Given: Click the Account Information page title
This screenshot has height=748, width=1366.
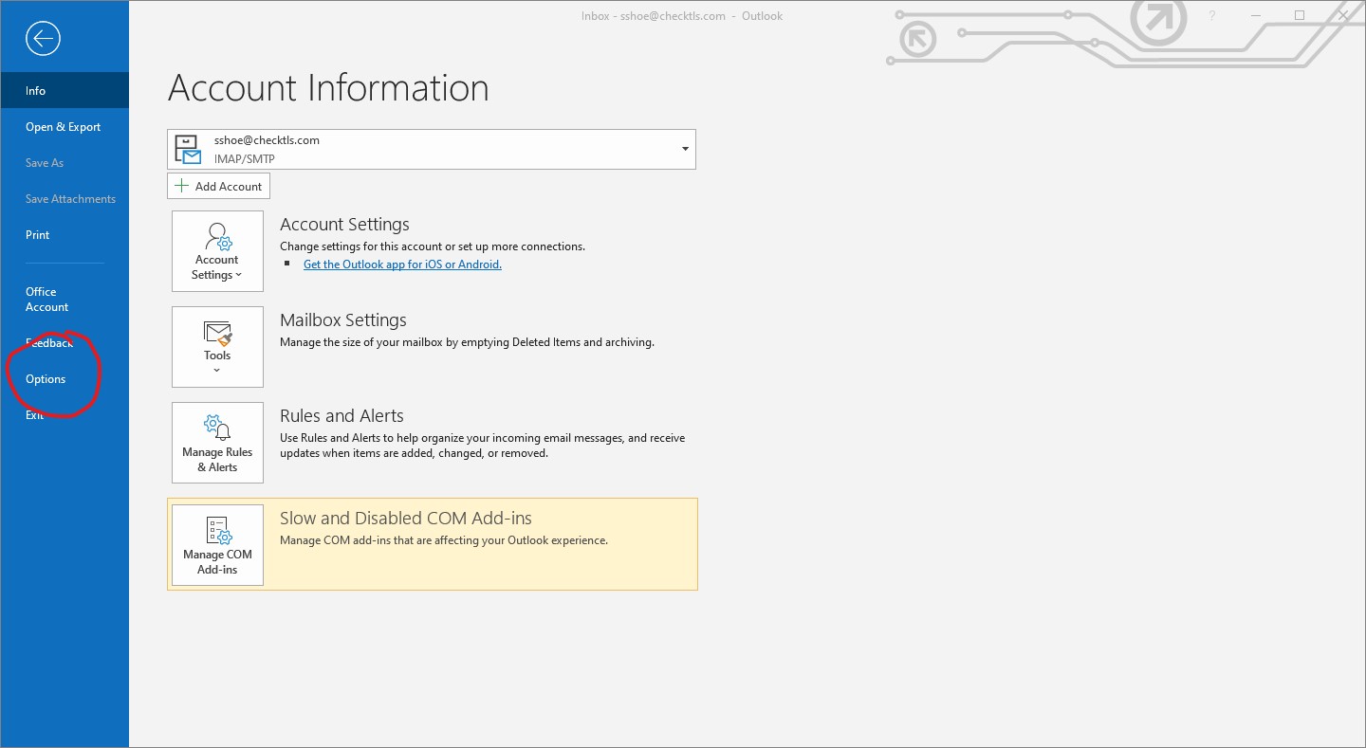Looking at the screenshot, I should 328,88.
